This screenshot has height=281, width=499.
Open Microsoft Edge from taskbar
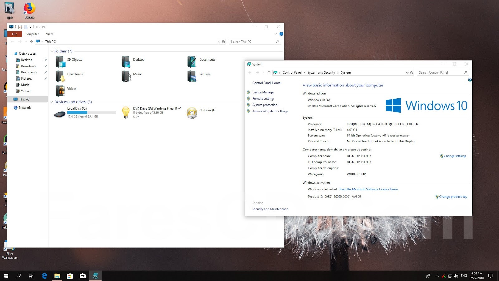[x=44, y=276]
